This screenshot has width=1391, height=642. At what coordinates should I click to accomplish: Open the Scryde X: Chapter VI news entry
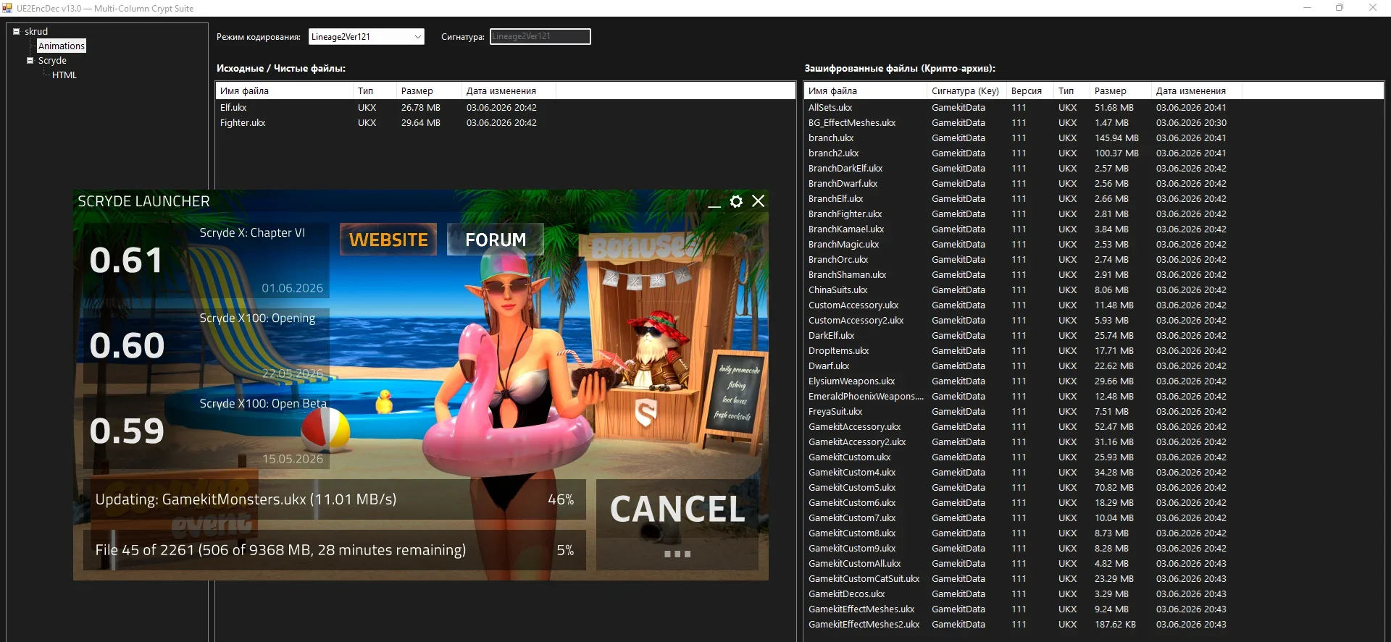point(206,261)
